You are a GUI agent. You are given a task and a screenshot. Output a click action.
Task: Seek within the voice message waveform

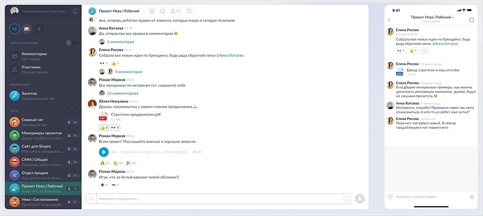pyautogui.click(x=151, y=152)
